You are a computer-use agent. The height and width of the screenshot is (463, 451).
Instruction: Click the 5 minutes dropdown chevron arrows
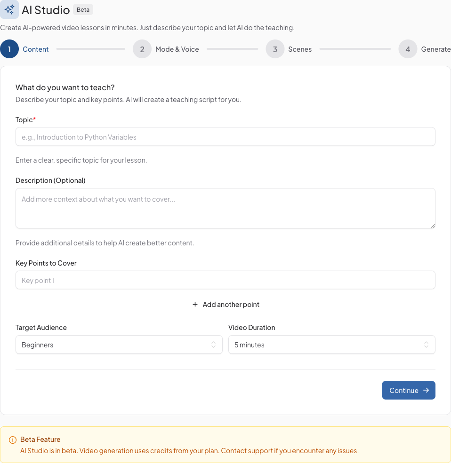point(426,345)
